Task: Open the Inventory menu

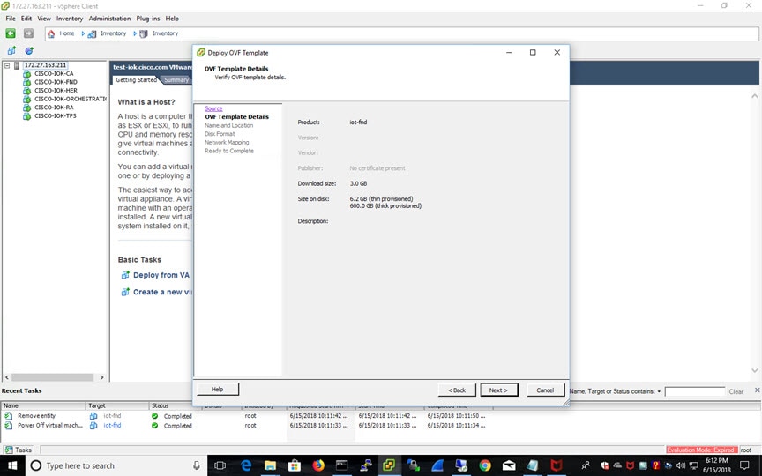Action: [70, 19]
